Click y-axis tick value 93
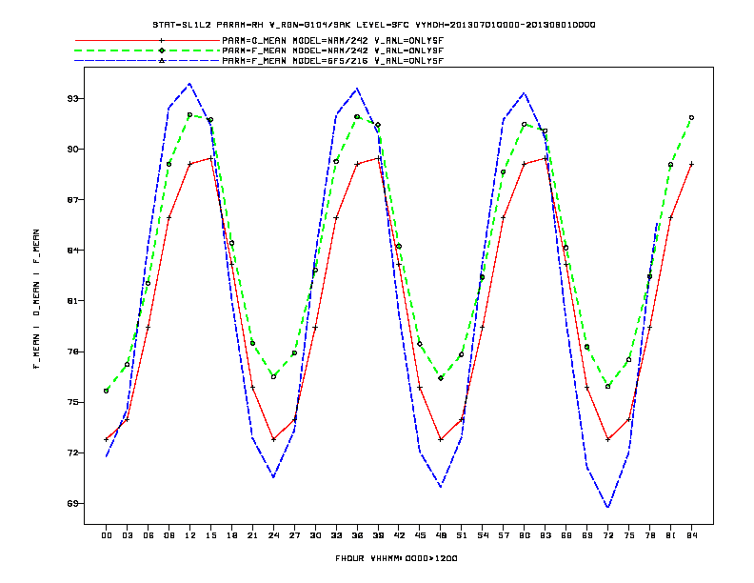 pyautogui.click(x=72, y=99)
